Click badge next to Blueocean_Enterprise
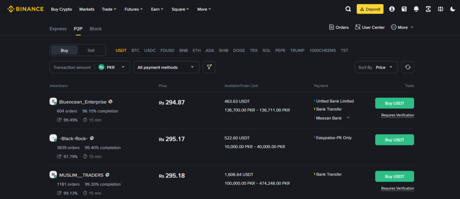This screenshot has width=460, height=199. (111, 102)
